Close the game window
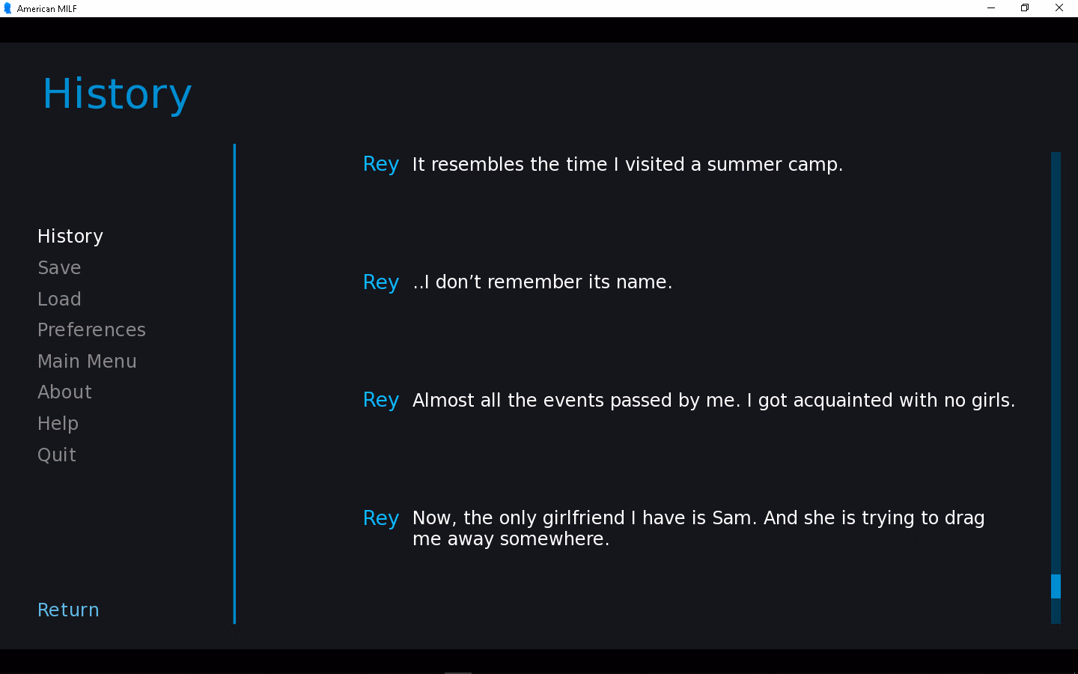The height and width of the screenshot is (674, 1078). [1059, 8]
